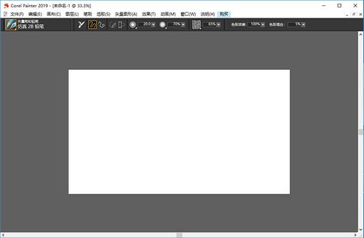Image resolution: width=364 pixels, height=238 pixels.
Task: Close the inner document window
Action: coord(360,15)
